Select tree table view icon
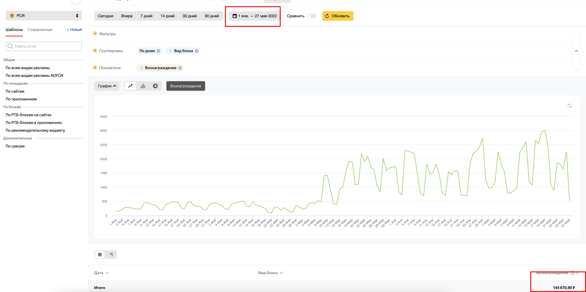 point(111,255)
